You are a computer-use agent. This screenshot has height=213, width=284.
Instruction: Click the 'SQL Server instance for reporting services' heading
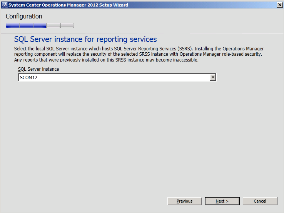coord(85,39)
